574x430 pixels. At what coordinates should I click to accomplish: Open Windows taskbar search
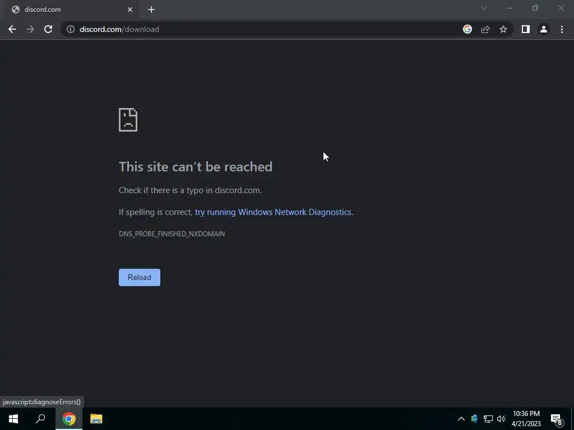[40, 419]
